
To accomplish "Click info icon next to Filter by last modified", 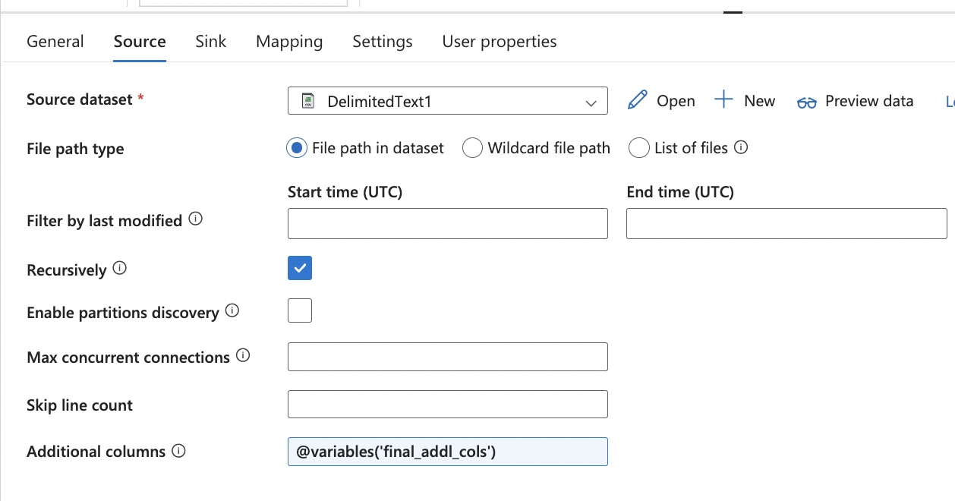I will point(195,219).
